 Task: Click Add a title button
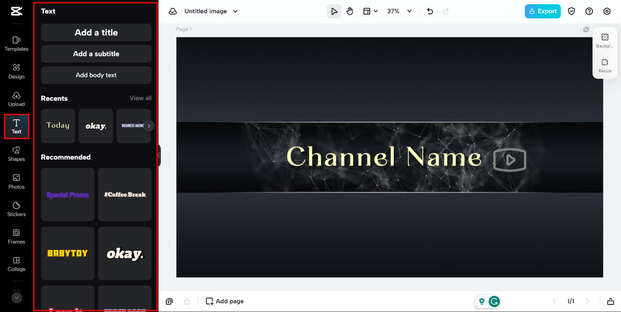pyautogui.click(x=96, y=32)
